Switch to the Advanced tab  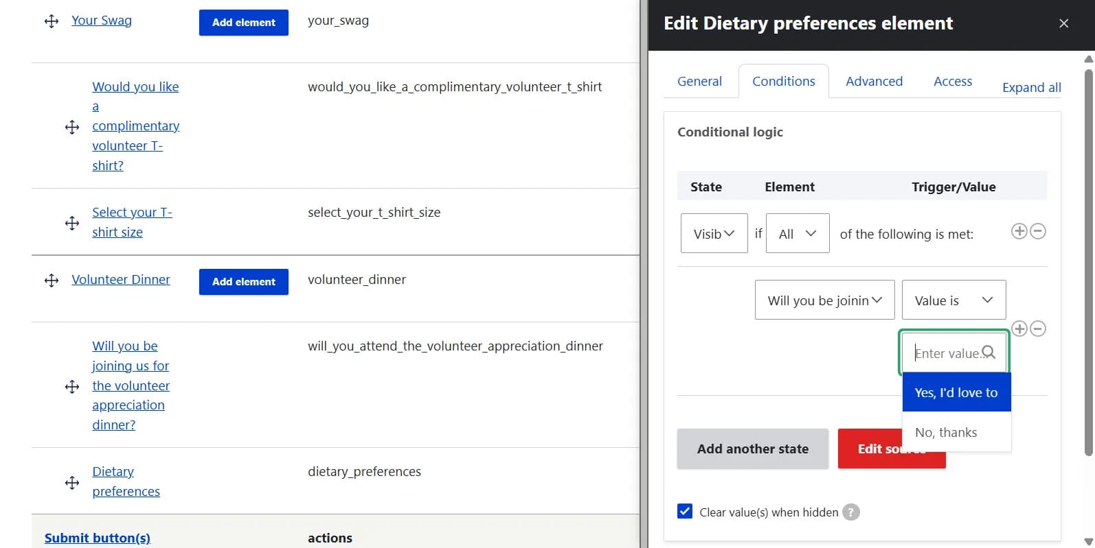[874, 81]
